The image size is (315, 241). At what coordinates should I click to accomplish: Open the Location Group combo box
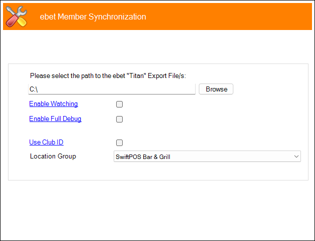[x=207, y=156]
